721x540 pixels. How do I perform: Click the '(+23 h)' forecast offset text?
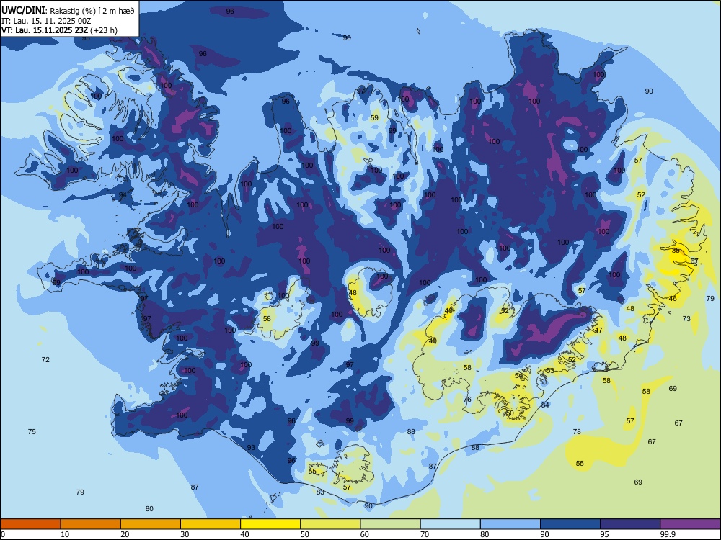click(104, 30)
